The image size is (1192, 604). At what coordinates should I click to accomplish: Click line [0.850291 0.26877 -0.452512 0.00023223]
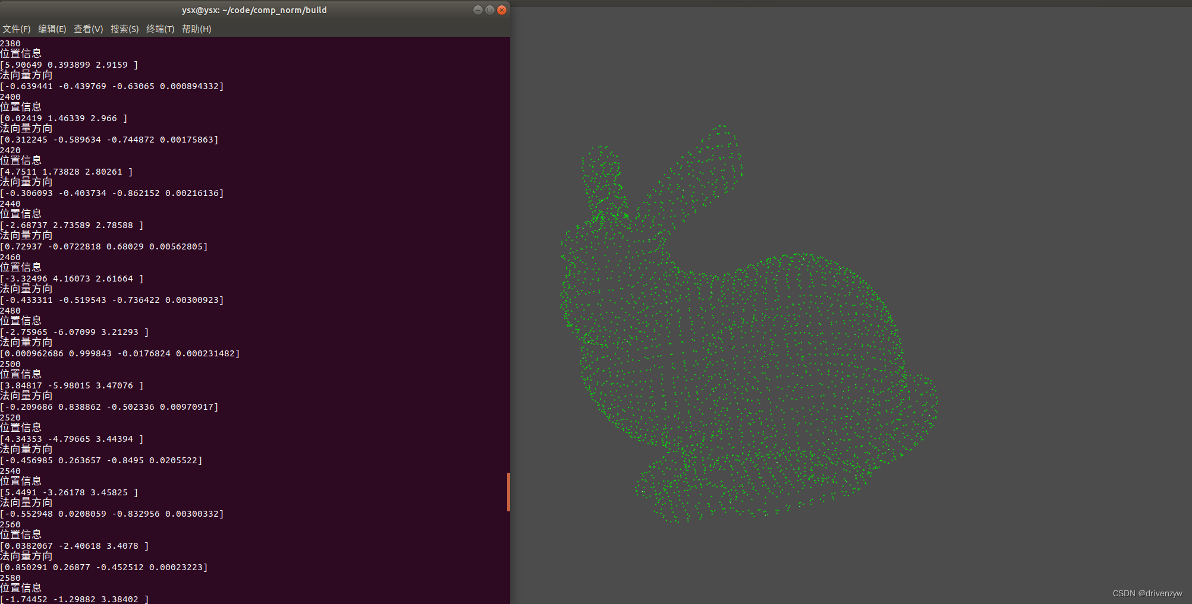pyautogui.click(x=104, y=567)
